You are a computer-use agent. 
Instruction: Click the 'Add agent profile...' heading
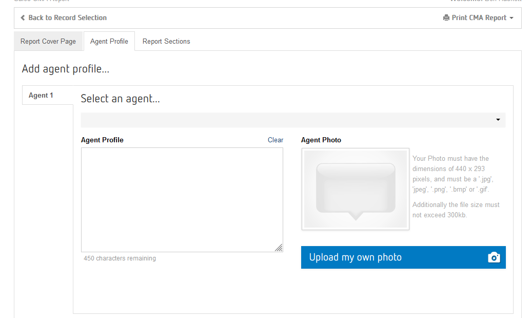(66, 69)
